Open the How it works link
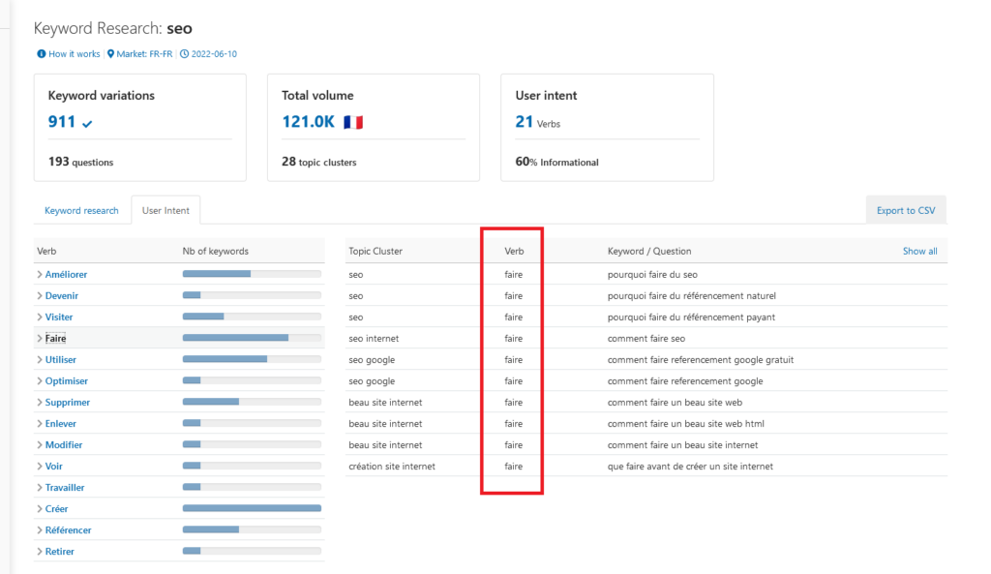This screenshot has width=991, height=574. tap(75, 54)
